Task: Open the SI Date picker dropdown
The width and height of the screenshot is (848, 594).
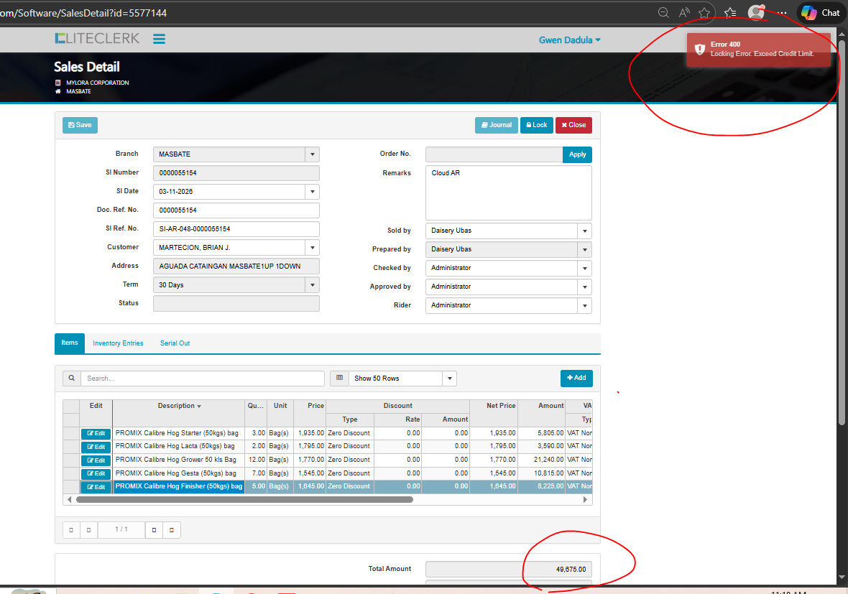Action: 311,192
